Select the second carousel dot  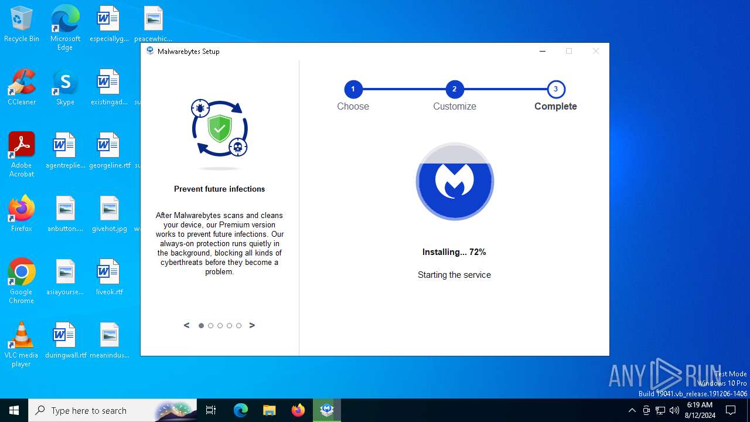[211, 326]
